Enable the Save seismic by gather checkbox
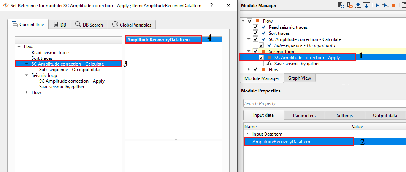 (261, 63)
